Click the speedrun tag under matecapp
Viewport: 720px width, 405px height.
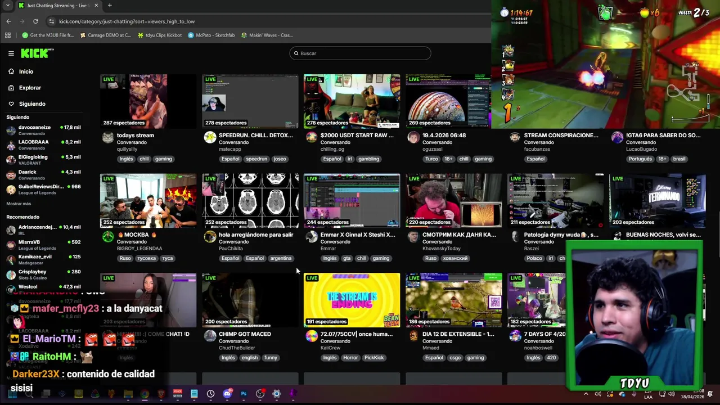[256, 159]
